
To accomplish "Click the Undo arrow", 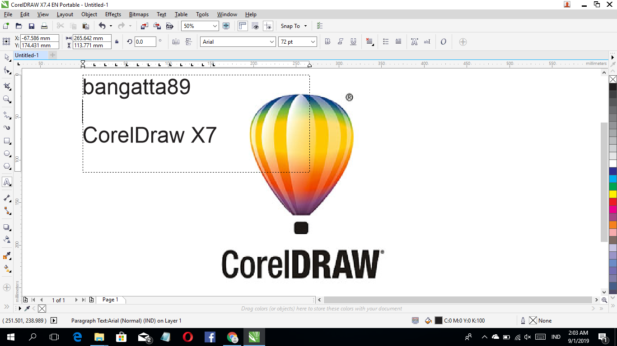I will tap(102, 26).
